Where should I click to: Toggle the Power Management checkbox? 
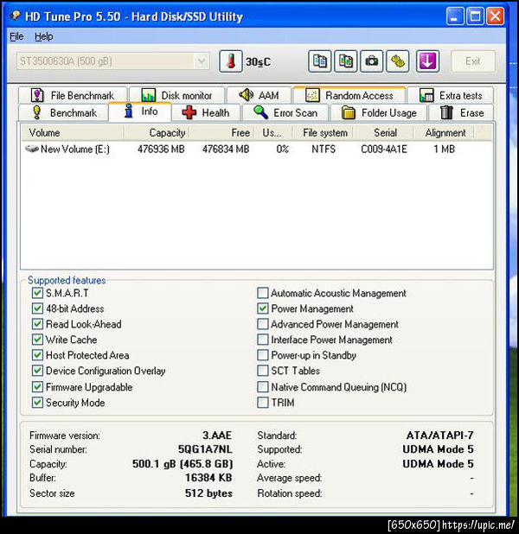pyautogui.click(x=263, y=308)
